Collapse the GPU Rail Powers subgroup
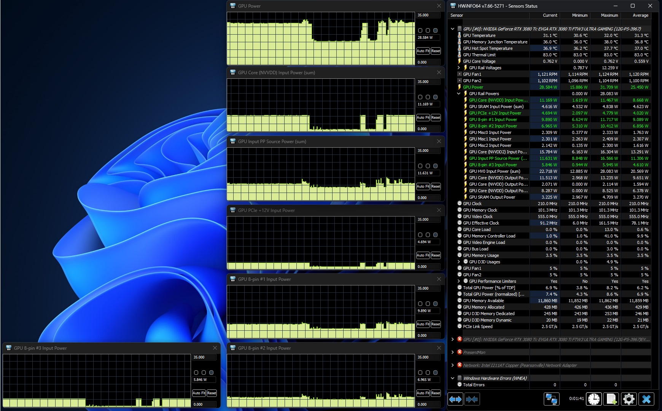Viewport: 662px width, 411px height. click(x=458, y=94)
